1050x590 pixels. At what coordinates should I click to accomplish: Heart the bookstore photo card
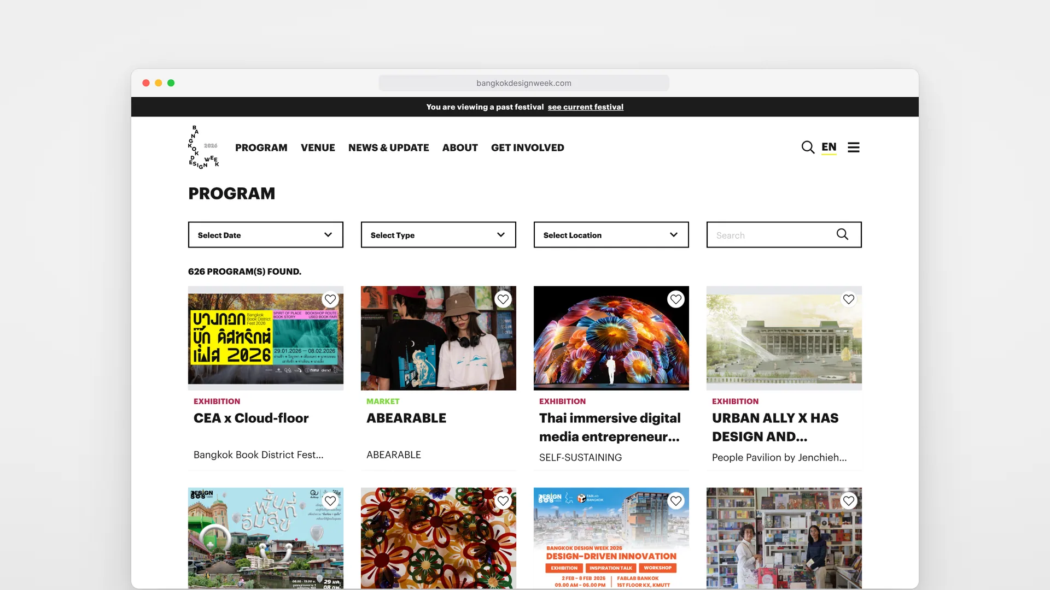849,501
